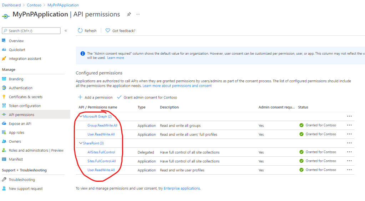Open the more options ellipsis beside title
The image size is (365, 201).
coord(138,14)
